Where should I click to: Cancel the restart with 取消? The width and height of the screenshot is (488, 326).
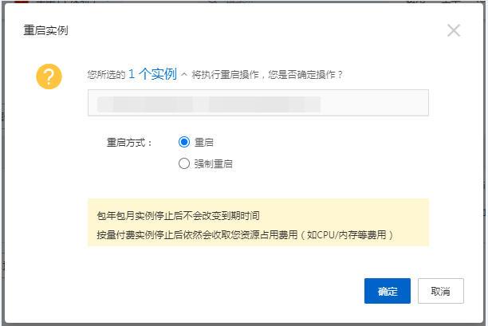440,291
